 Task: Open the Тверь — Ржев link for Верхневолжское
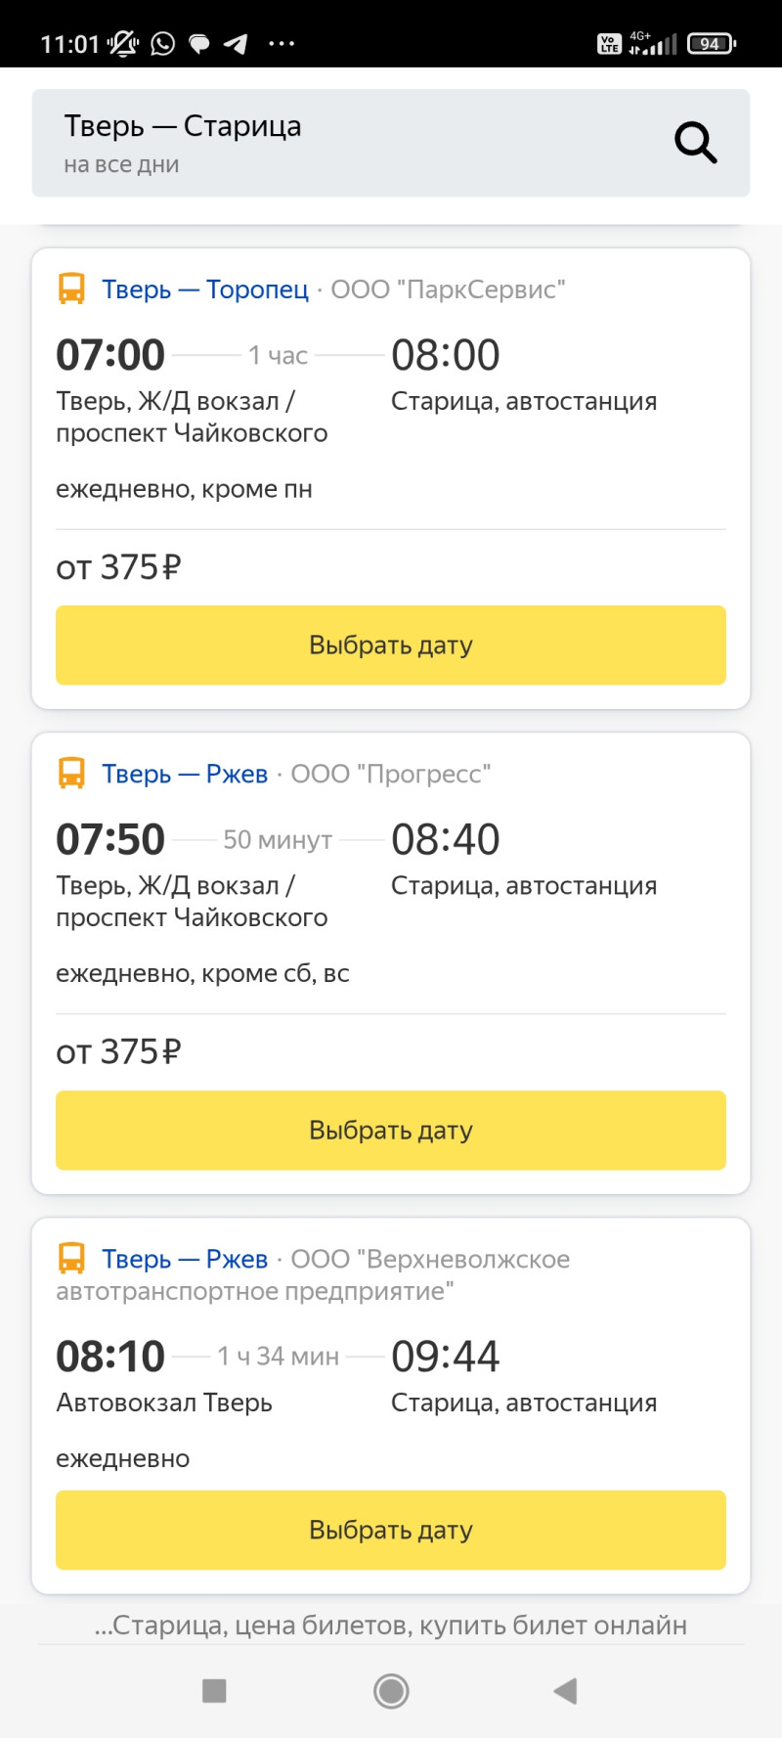(x=185, y=1259)
